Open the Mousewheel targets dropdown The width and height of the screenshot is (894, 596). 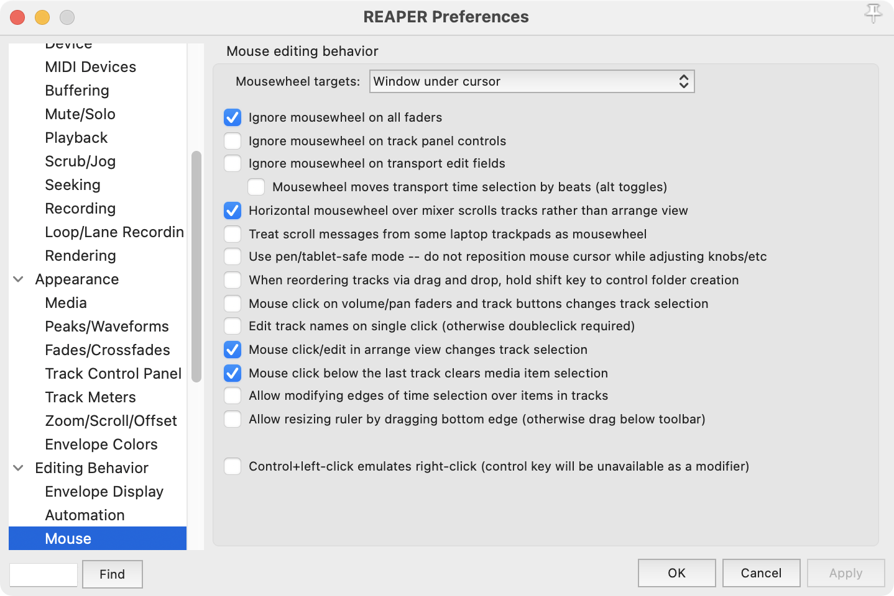click(532, 81)
